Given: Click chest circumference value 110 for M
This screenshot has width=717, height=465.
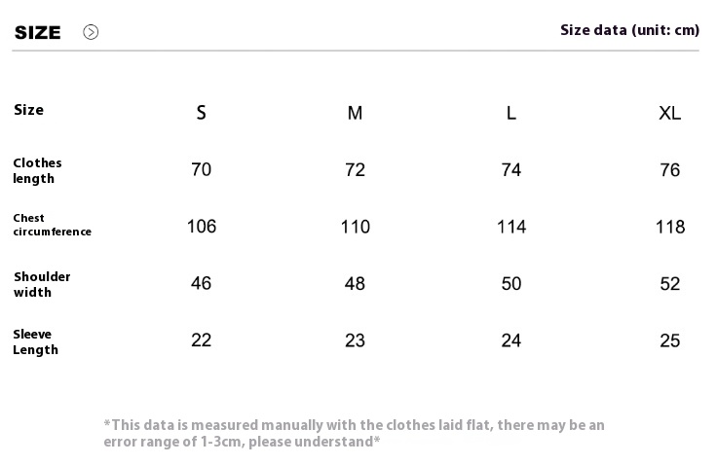Looking at the screenshot, I should (x=356, y=227).
